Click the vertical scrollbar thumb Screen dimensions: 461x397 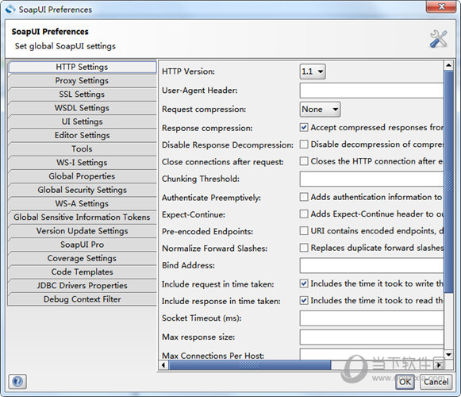point(448,182)
